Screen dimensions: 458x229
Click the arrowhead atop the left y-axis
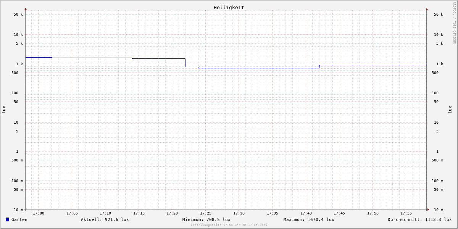[26, 9]
